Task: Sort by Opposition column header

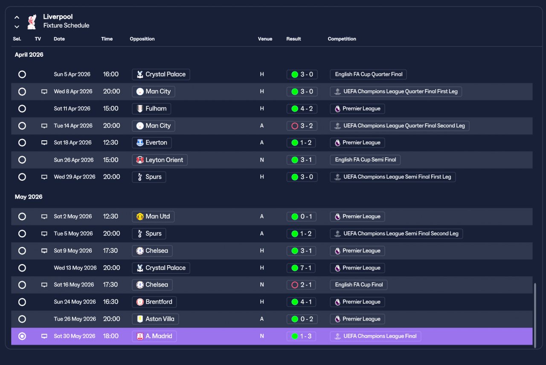Action: point(142,39)
